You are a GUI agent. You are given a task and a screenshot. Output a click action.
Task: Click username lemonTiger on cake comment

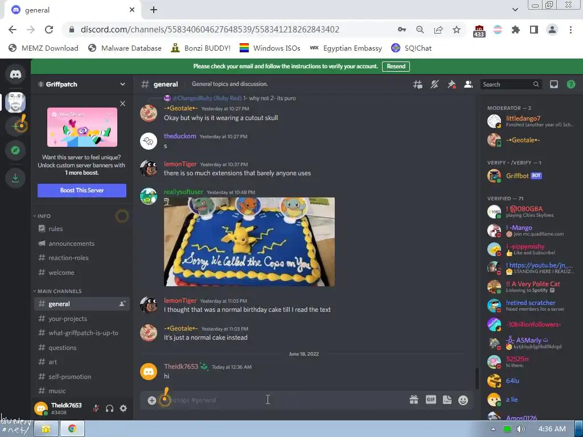click(x=180, y=300)
